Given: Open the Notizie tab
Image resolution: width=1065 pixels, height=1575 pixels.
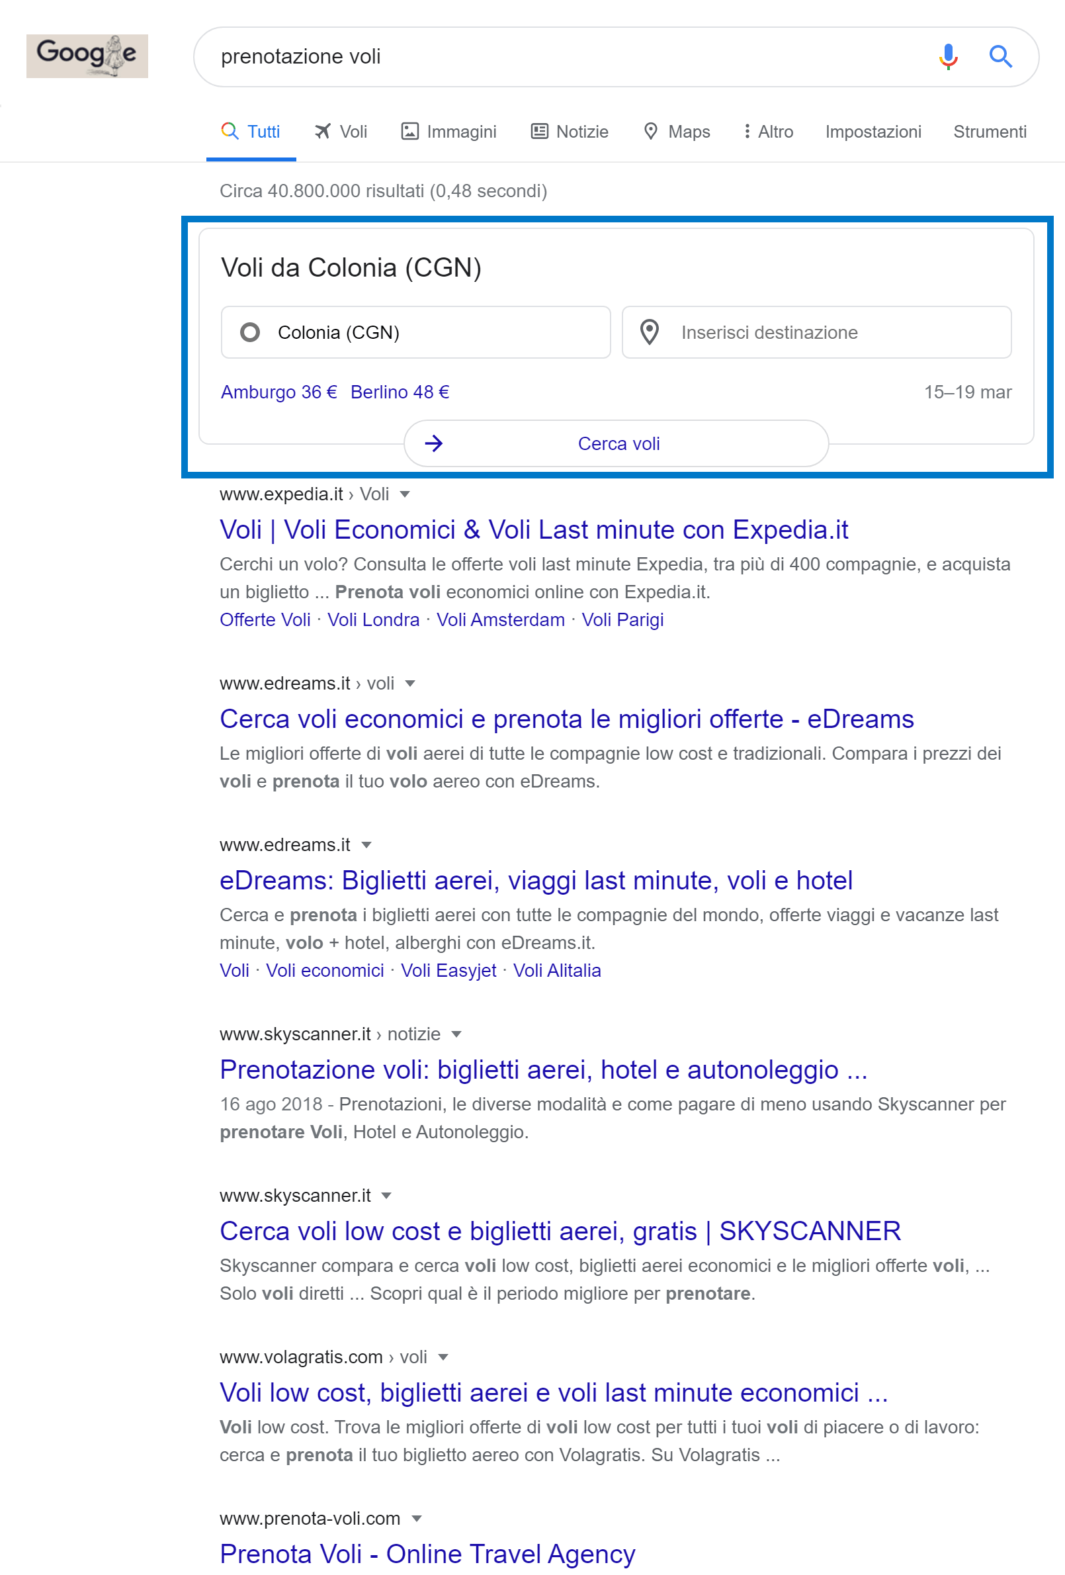Looking at the screenshot, I should coord(570,132).
